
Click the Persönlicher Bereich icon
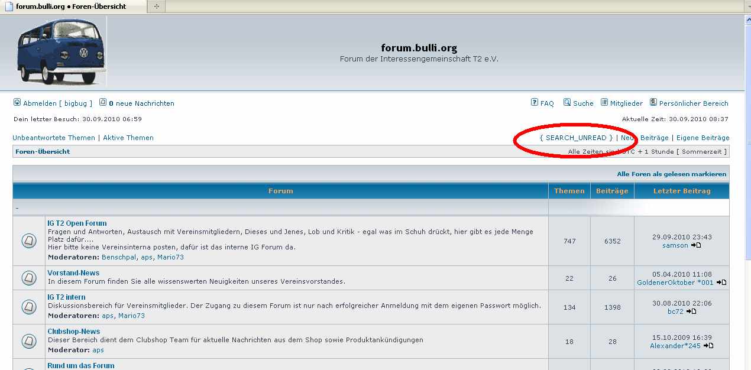point(653,102)
